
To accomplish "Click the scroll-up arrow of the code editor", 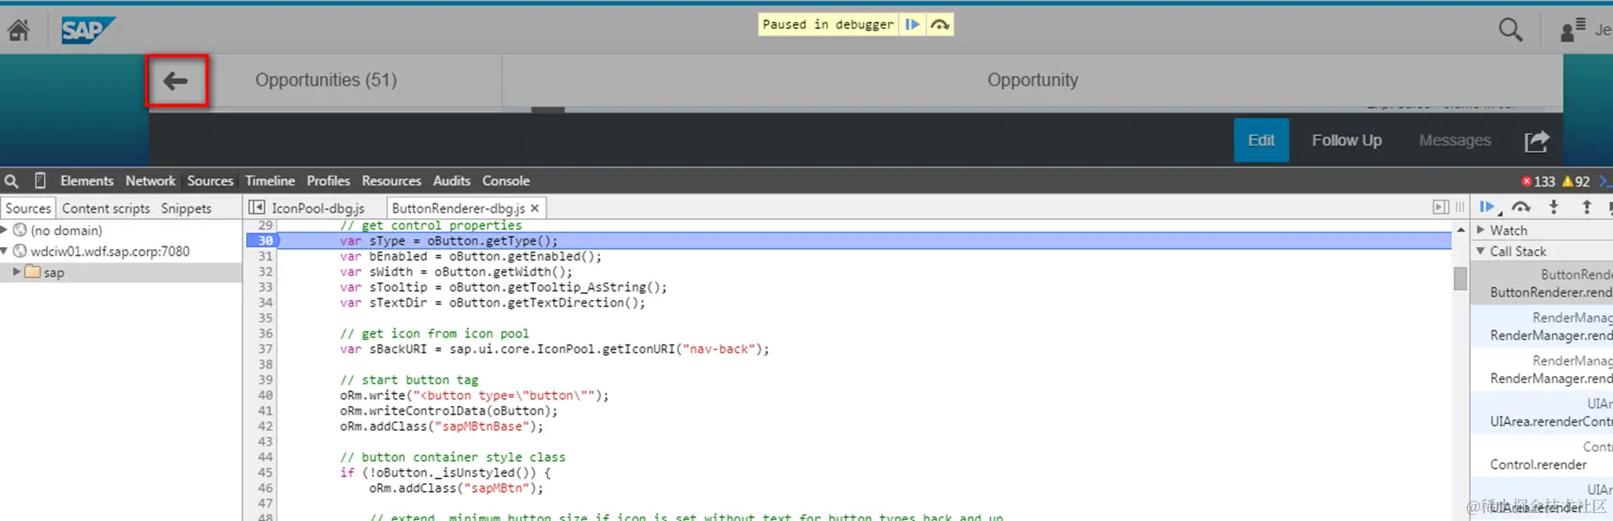I will coord(1460,230).
